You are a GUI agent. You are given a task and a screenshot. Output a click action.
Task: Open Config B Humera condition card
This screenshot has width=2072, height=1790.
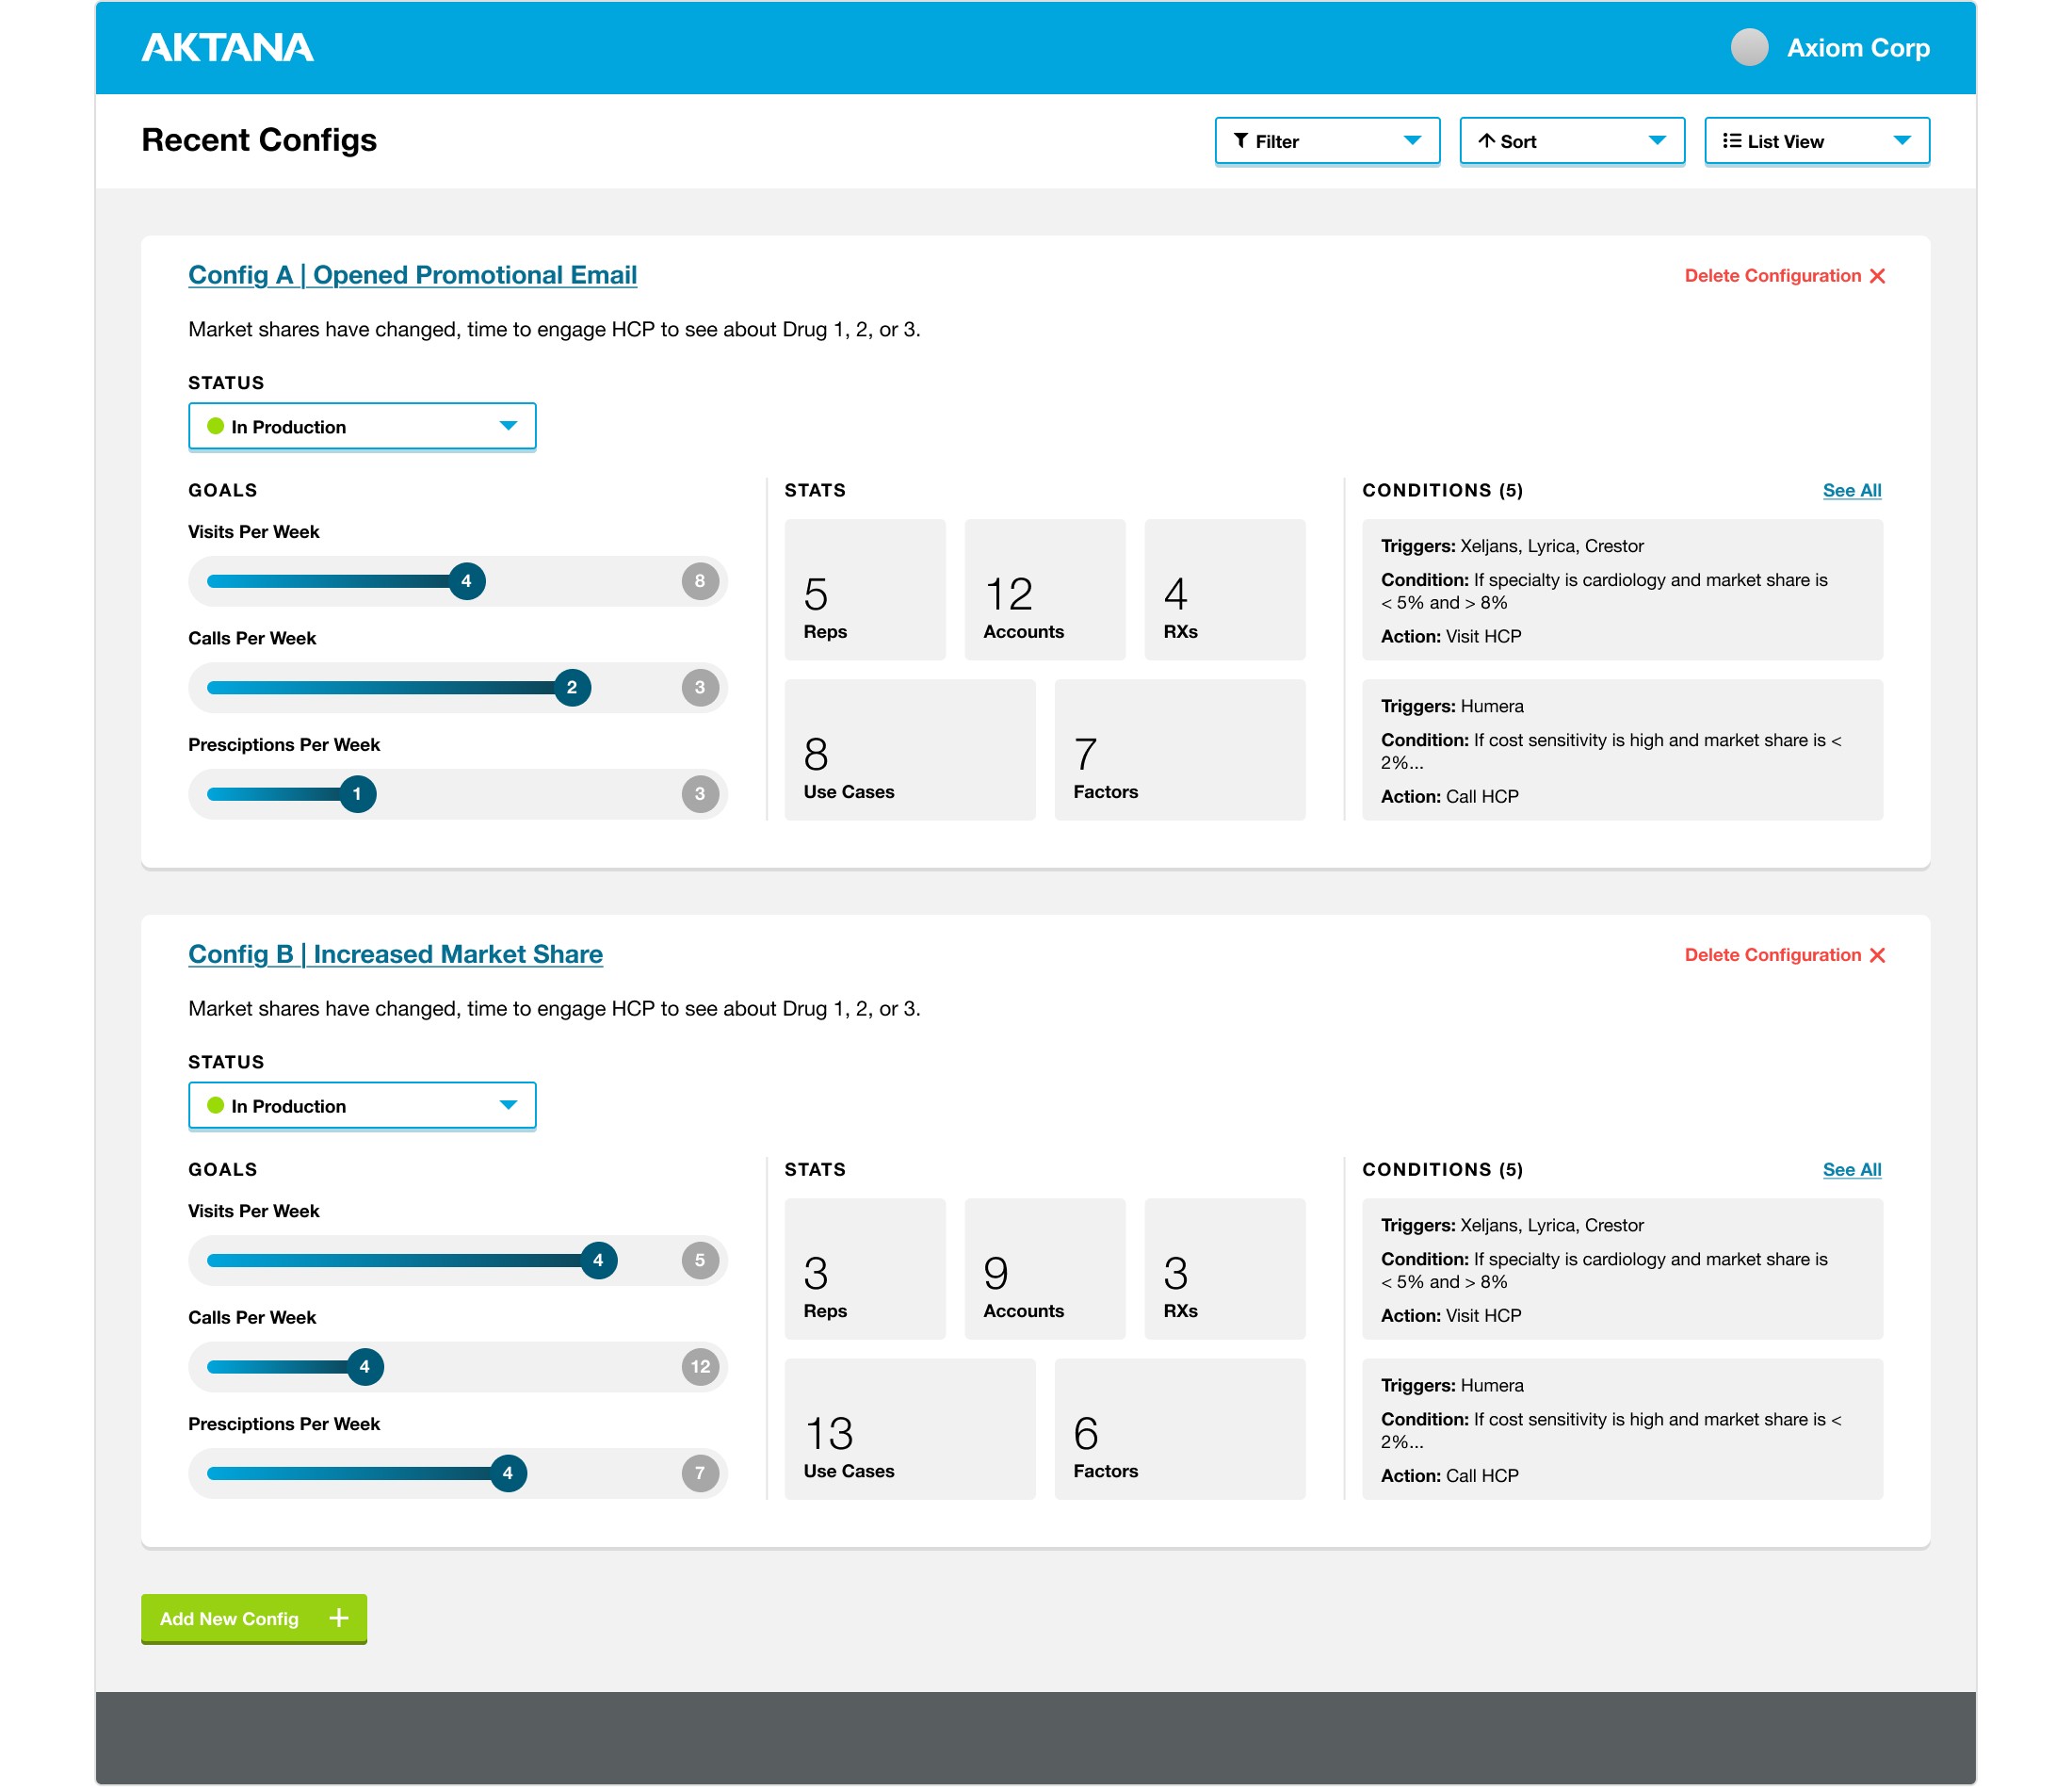coord(1622,1430)
